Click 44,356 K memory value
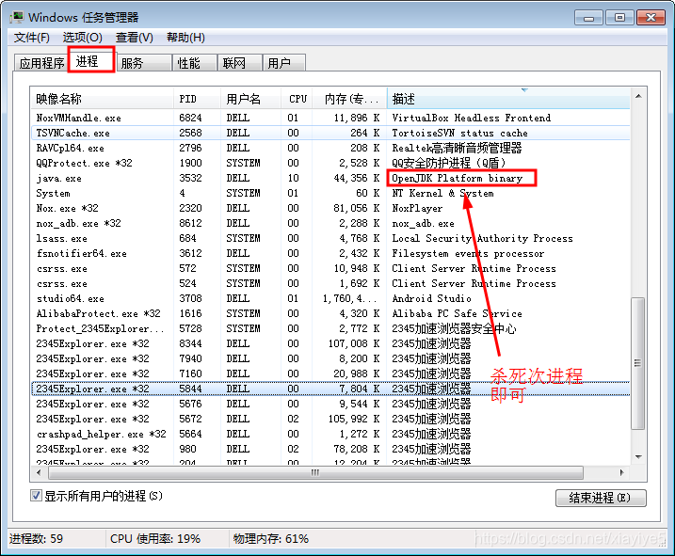The height and width of the screenshot is (556, 675). [357, 178]
